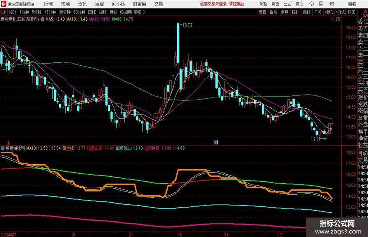Viewport: 368px width, 237px height.
Task: Switch to the 60分钟 period tab
Action: [x=79, y=12]
